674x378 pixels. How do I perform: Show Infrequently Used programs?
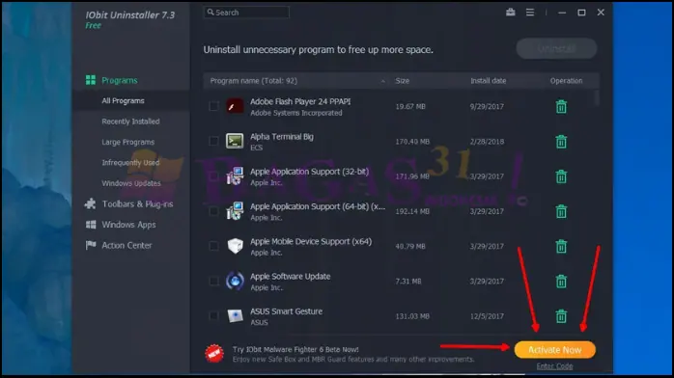(130, 163)
